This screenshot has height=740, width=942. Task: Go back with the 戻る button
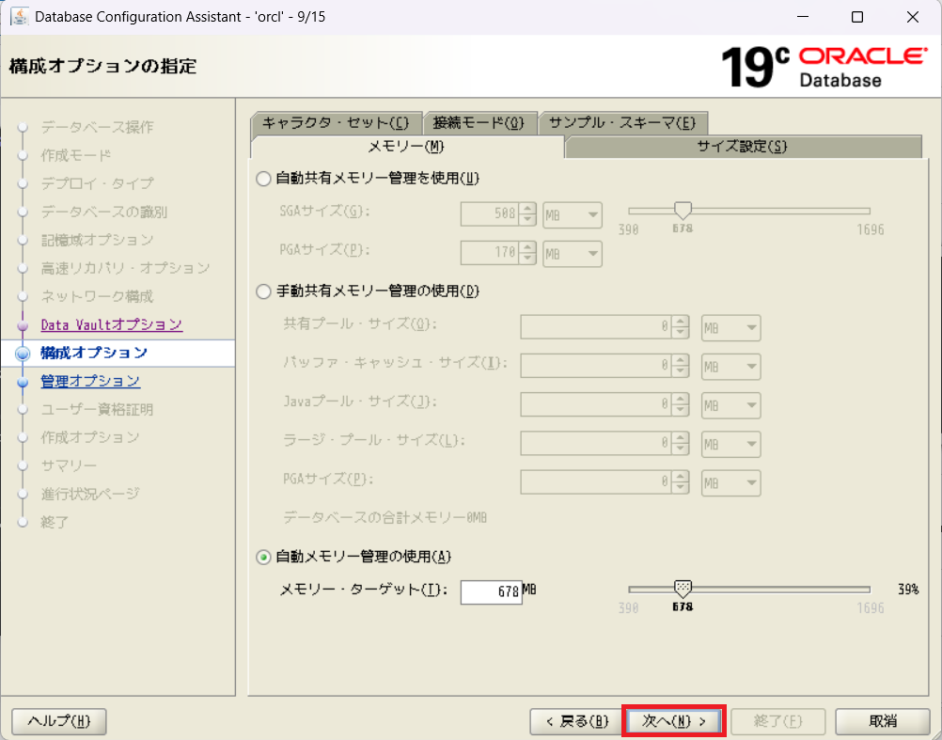point(573,721)
